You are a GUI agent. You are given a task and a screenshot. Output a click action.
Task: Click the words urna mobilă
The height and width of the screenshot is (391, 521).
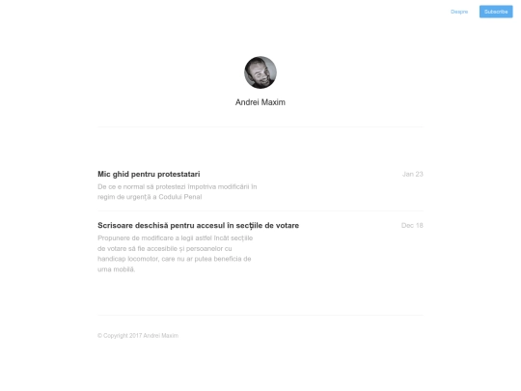tap(117, 269)
